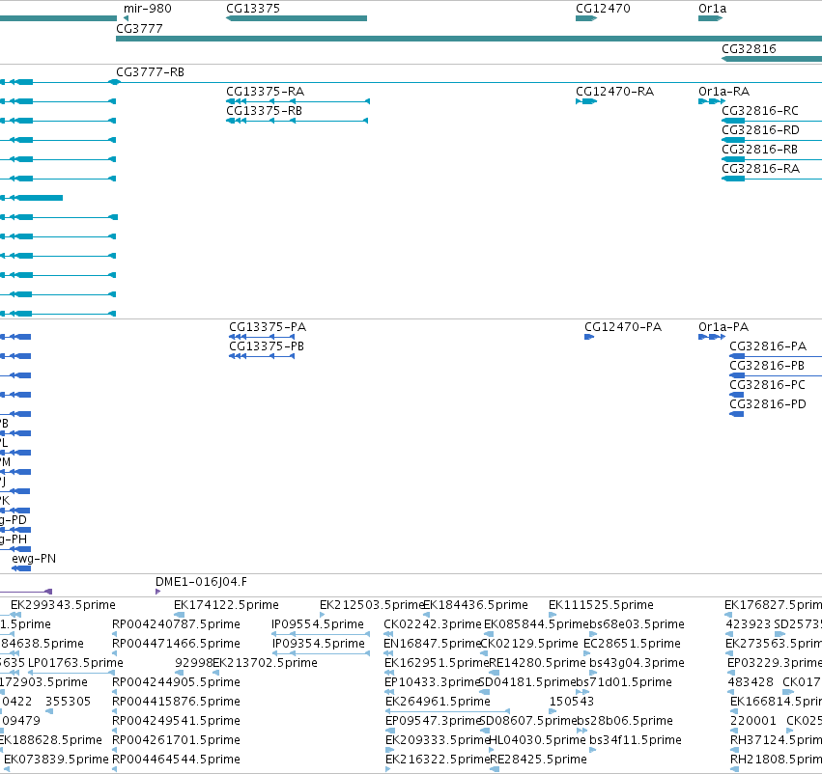Click the mir-980 gene label

click(x=148, y=9)
